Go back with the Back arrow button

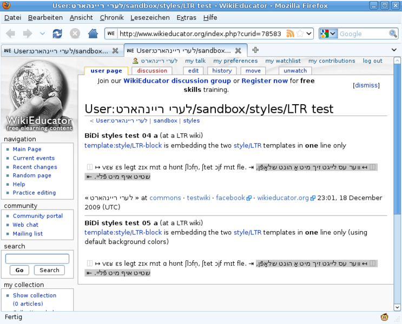pos(10,33)
